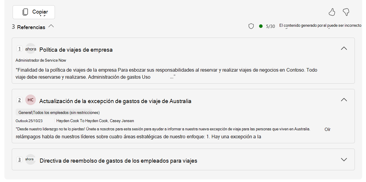
Task: Click the 'ahora' avatar on the first reference
Action: [31, 49]
